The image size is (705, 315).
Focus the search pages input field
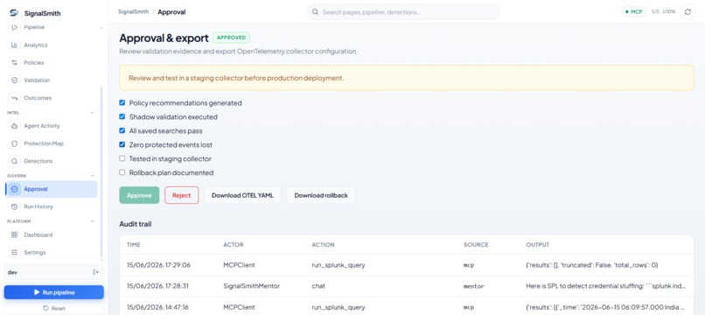(x=403, y=12)
